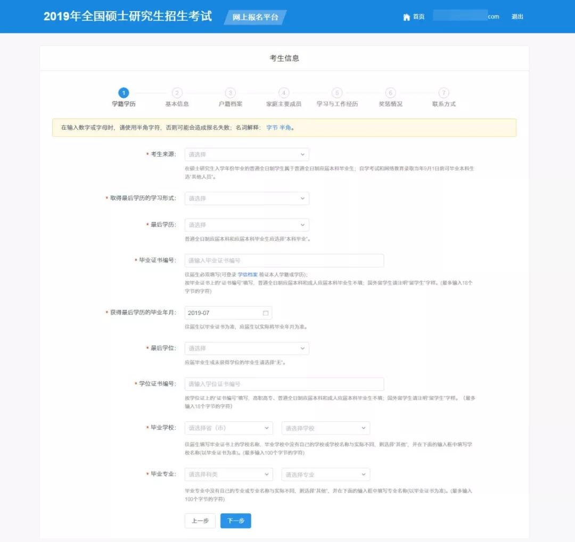Select step 3 户籍档案 circle

pos(230,93)
